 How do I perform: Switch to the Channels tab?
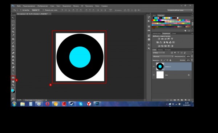pos(160,50)
